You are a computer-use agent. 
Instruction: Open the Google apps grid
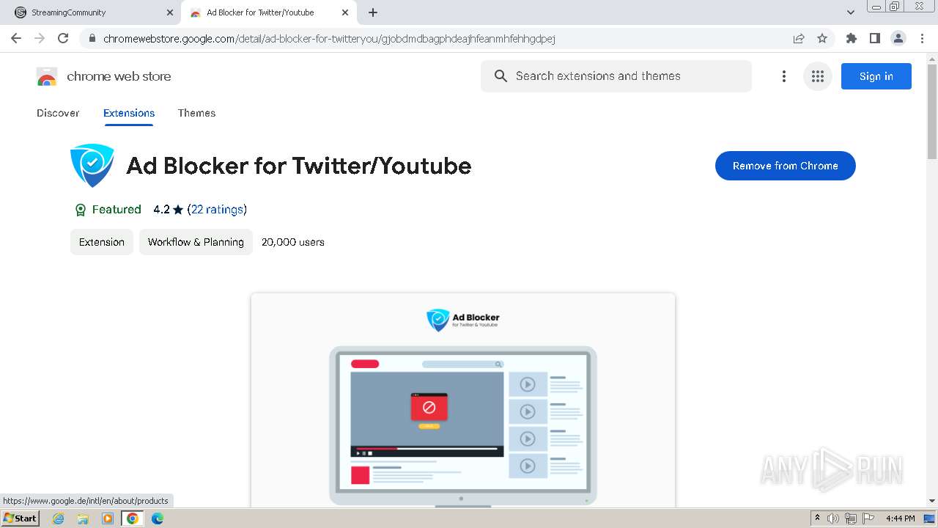coord(818,76)
